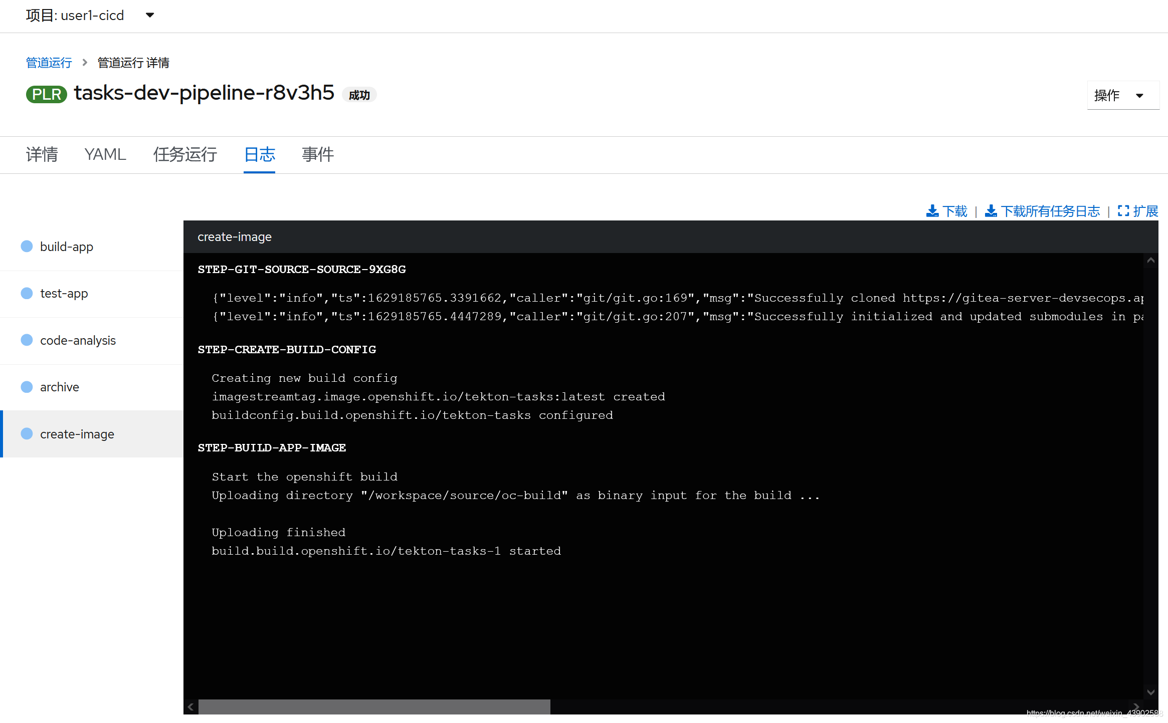
Task: Click log scroll-right arrow
Action: coord(1136,707)
